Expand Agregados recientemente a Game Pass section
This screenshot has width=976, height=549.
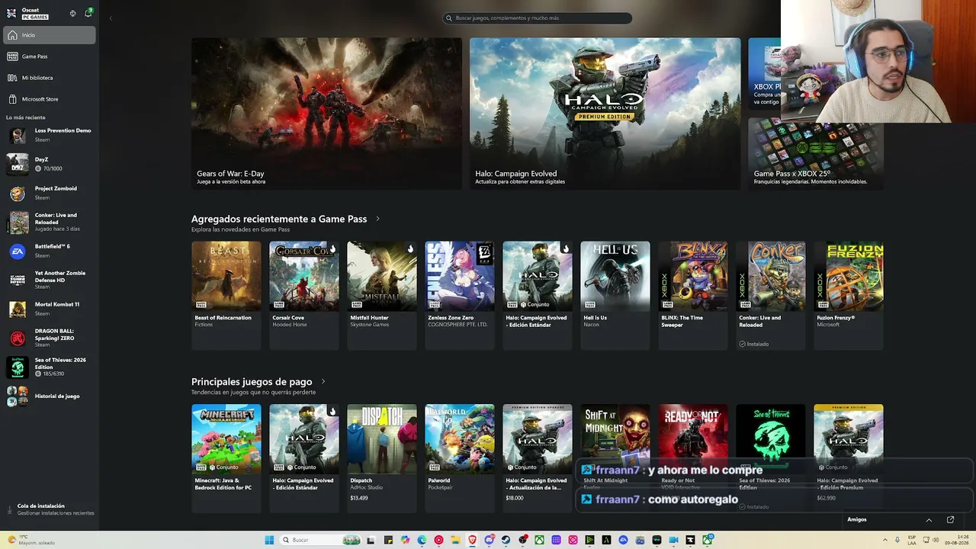tap(377, 219)
